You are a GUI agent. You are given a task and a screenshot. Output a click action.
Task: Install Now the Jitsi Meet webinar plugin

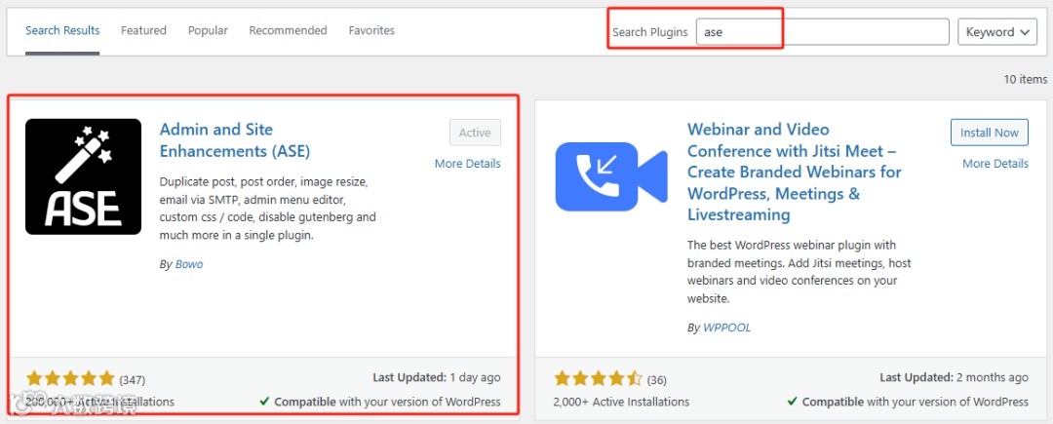point(990,133)
